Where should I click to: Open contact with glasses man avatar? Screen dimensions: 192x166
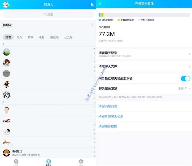tap(6, 110)
